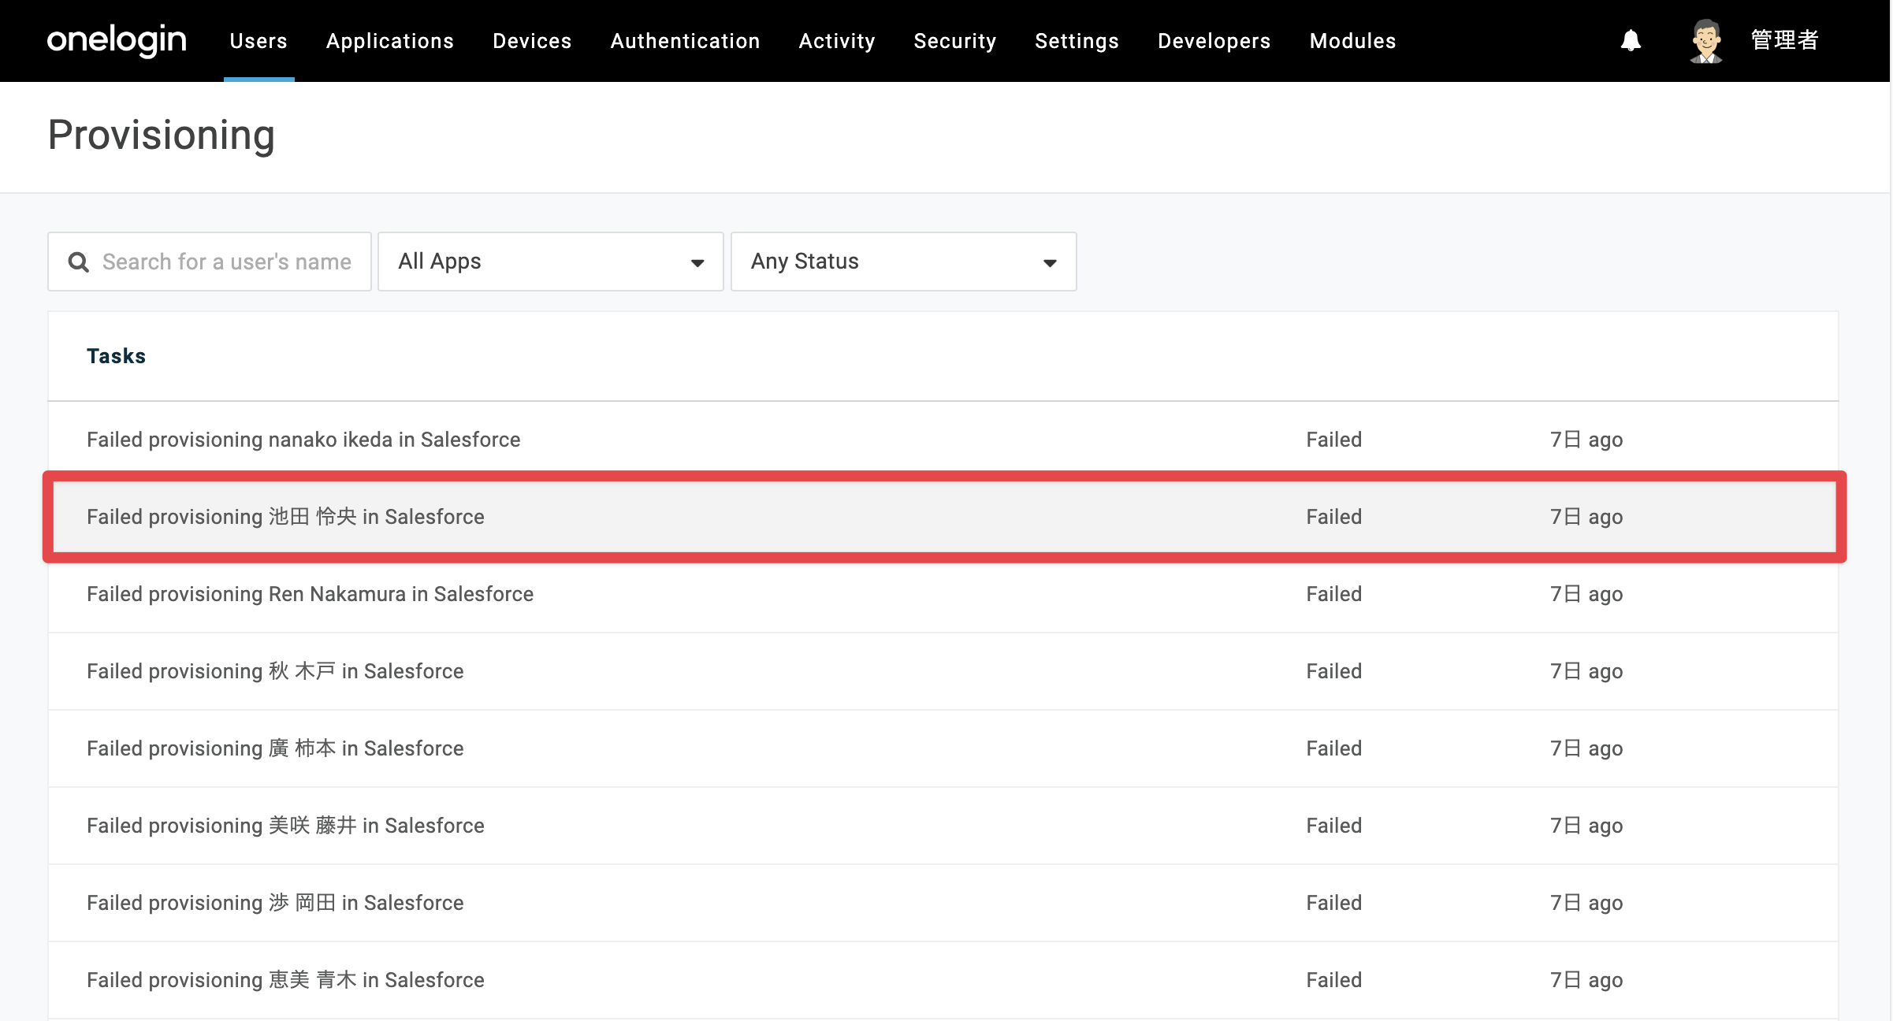Open the Developers menu

[x=1214, y=41]
